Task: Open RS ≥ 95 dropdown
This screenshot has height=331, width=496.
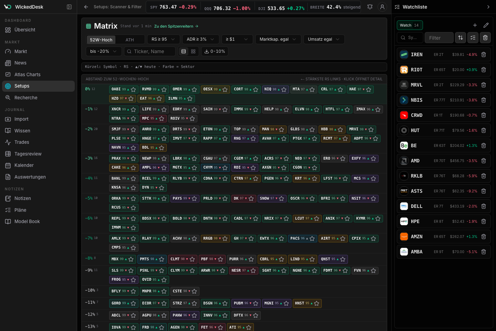Action: 163,39
